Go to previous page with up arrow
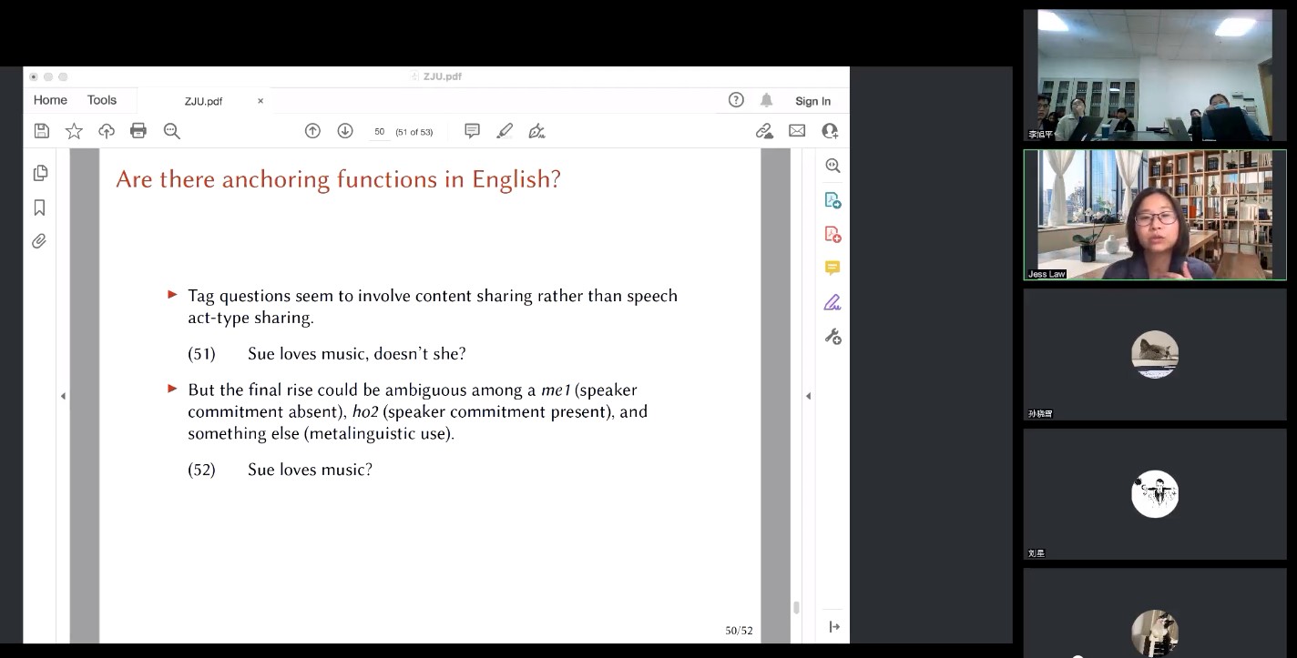 pos(312,131)
